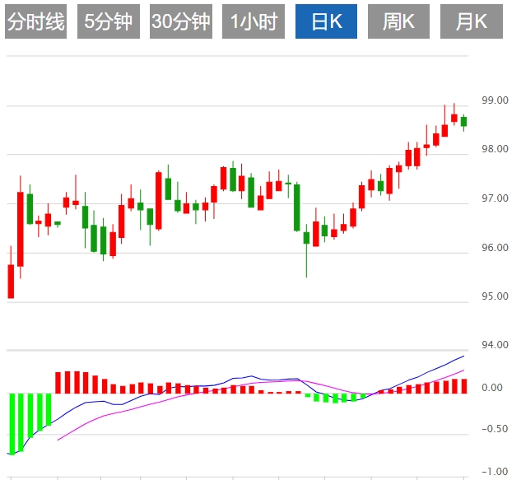Select the 30分钟 interval tab
This screenshot has height=480, width=521.
(181, 21)
